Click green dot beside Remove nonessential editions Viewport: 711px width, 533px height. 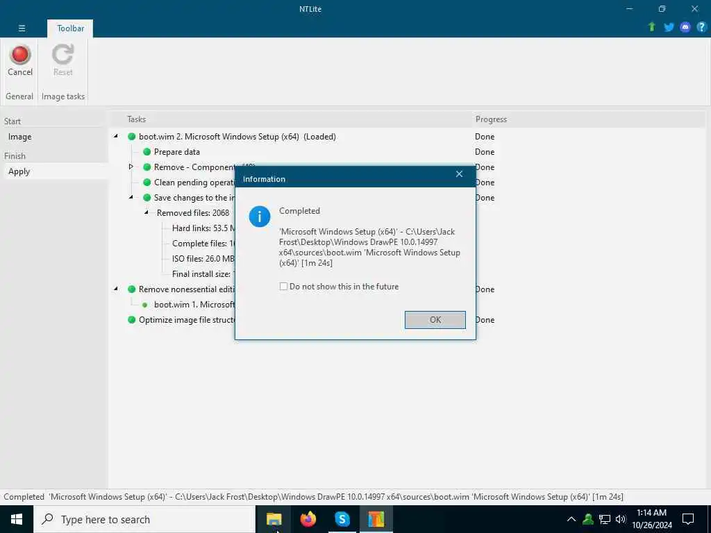click(131, 289)
